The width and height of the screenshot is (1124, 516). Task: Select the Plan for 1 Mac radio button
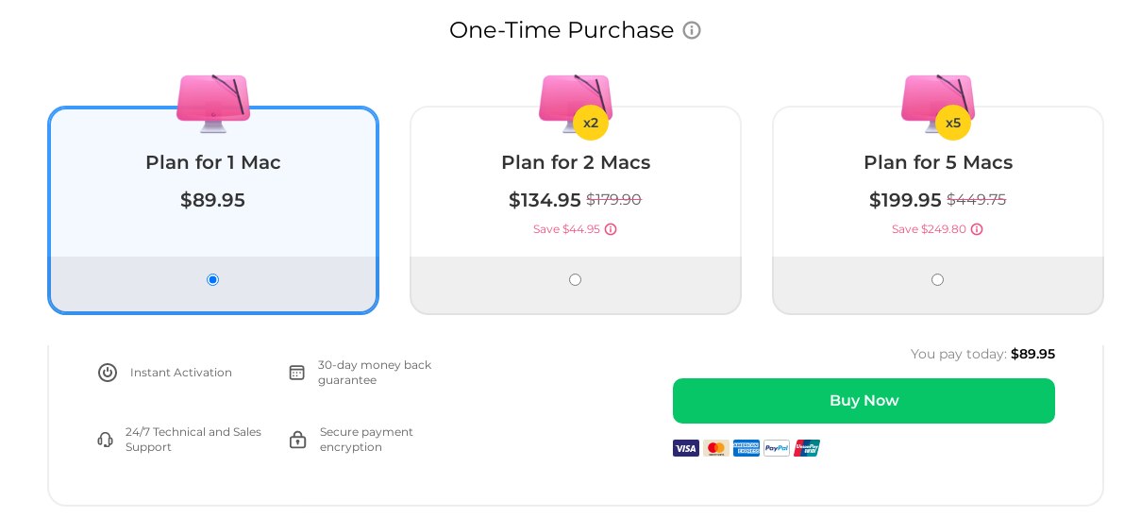(213, 279)
